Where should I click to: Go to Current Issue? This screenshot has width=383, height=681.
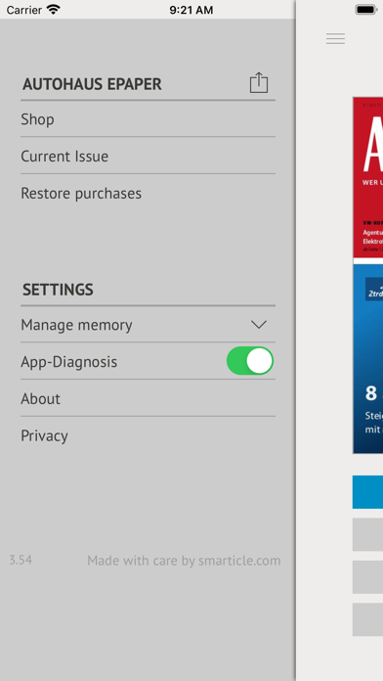point(148,156)
